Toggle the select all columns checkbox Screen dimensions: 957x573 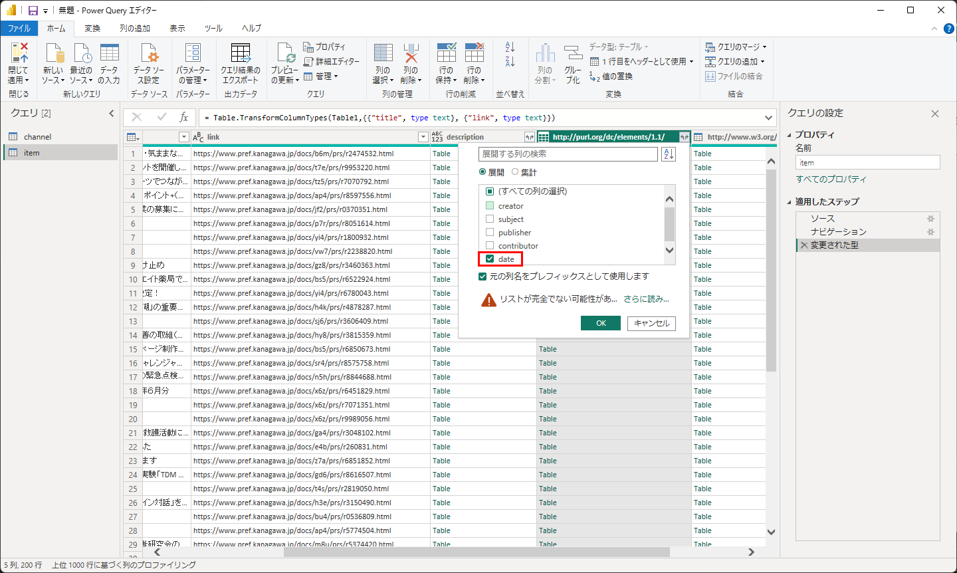pyautogui.click(x=490, y=191)
